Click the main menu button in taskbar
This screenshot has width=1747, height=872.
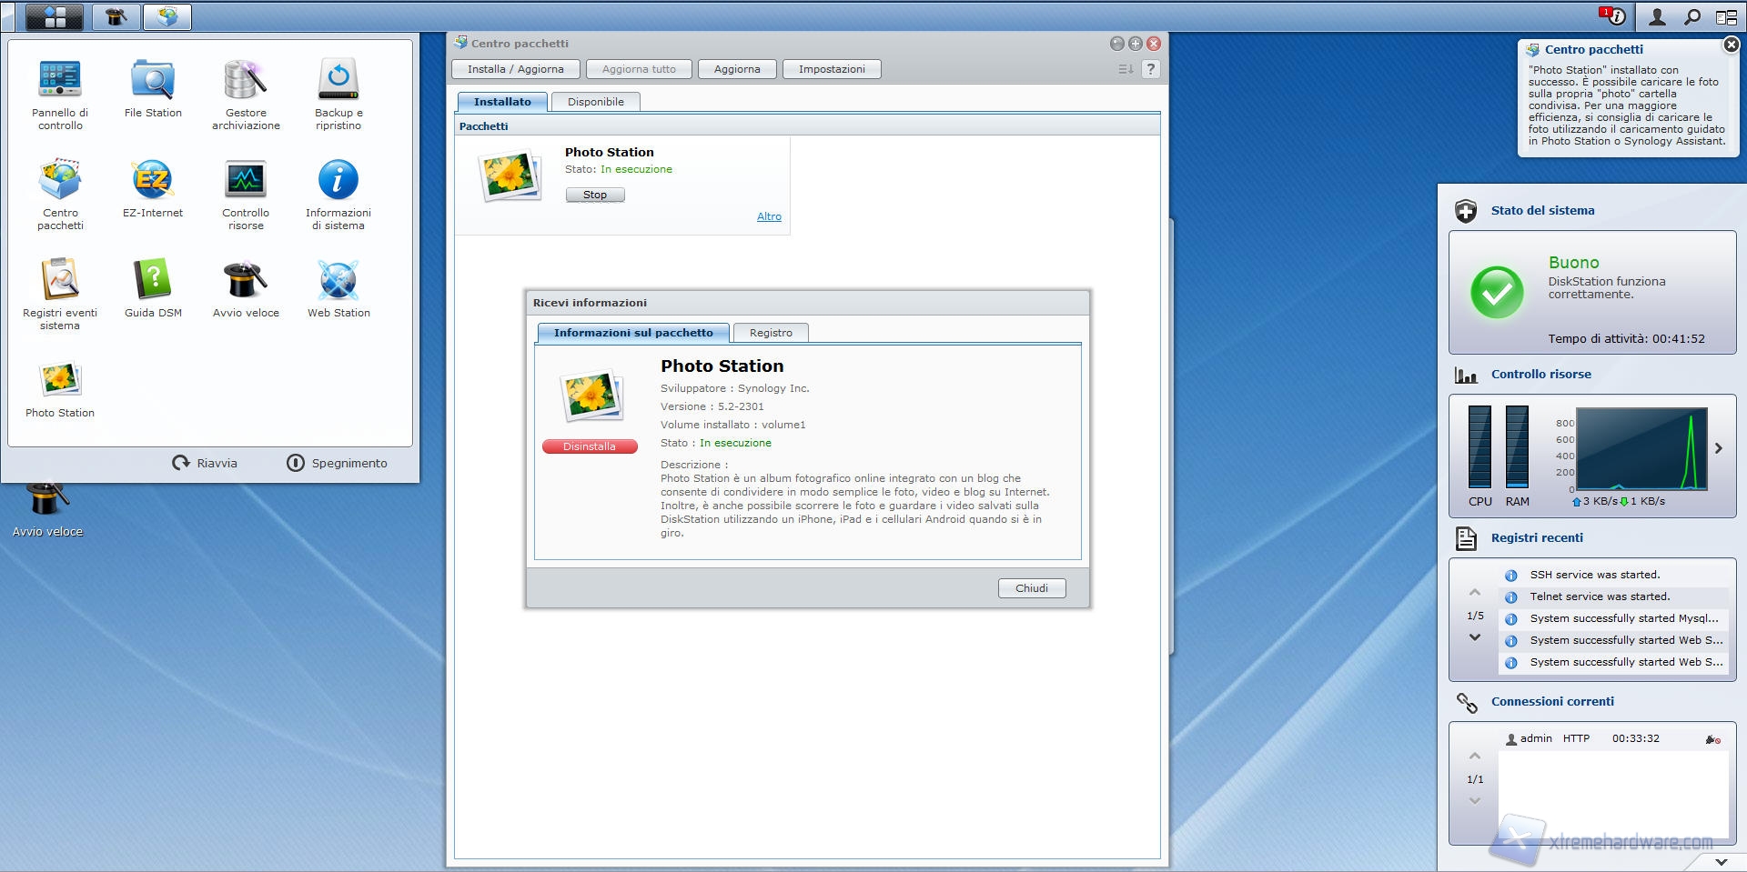pos(55,16)
